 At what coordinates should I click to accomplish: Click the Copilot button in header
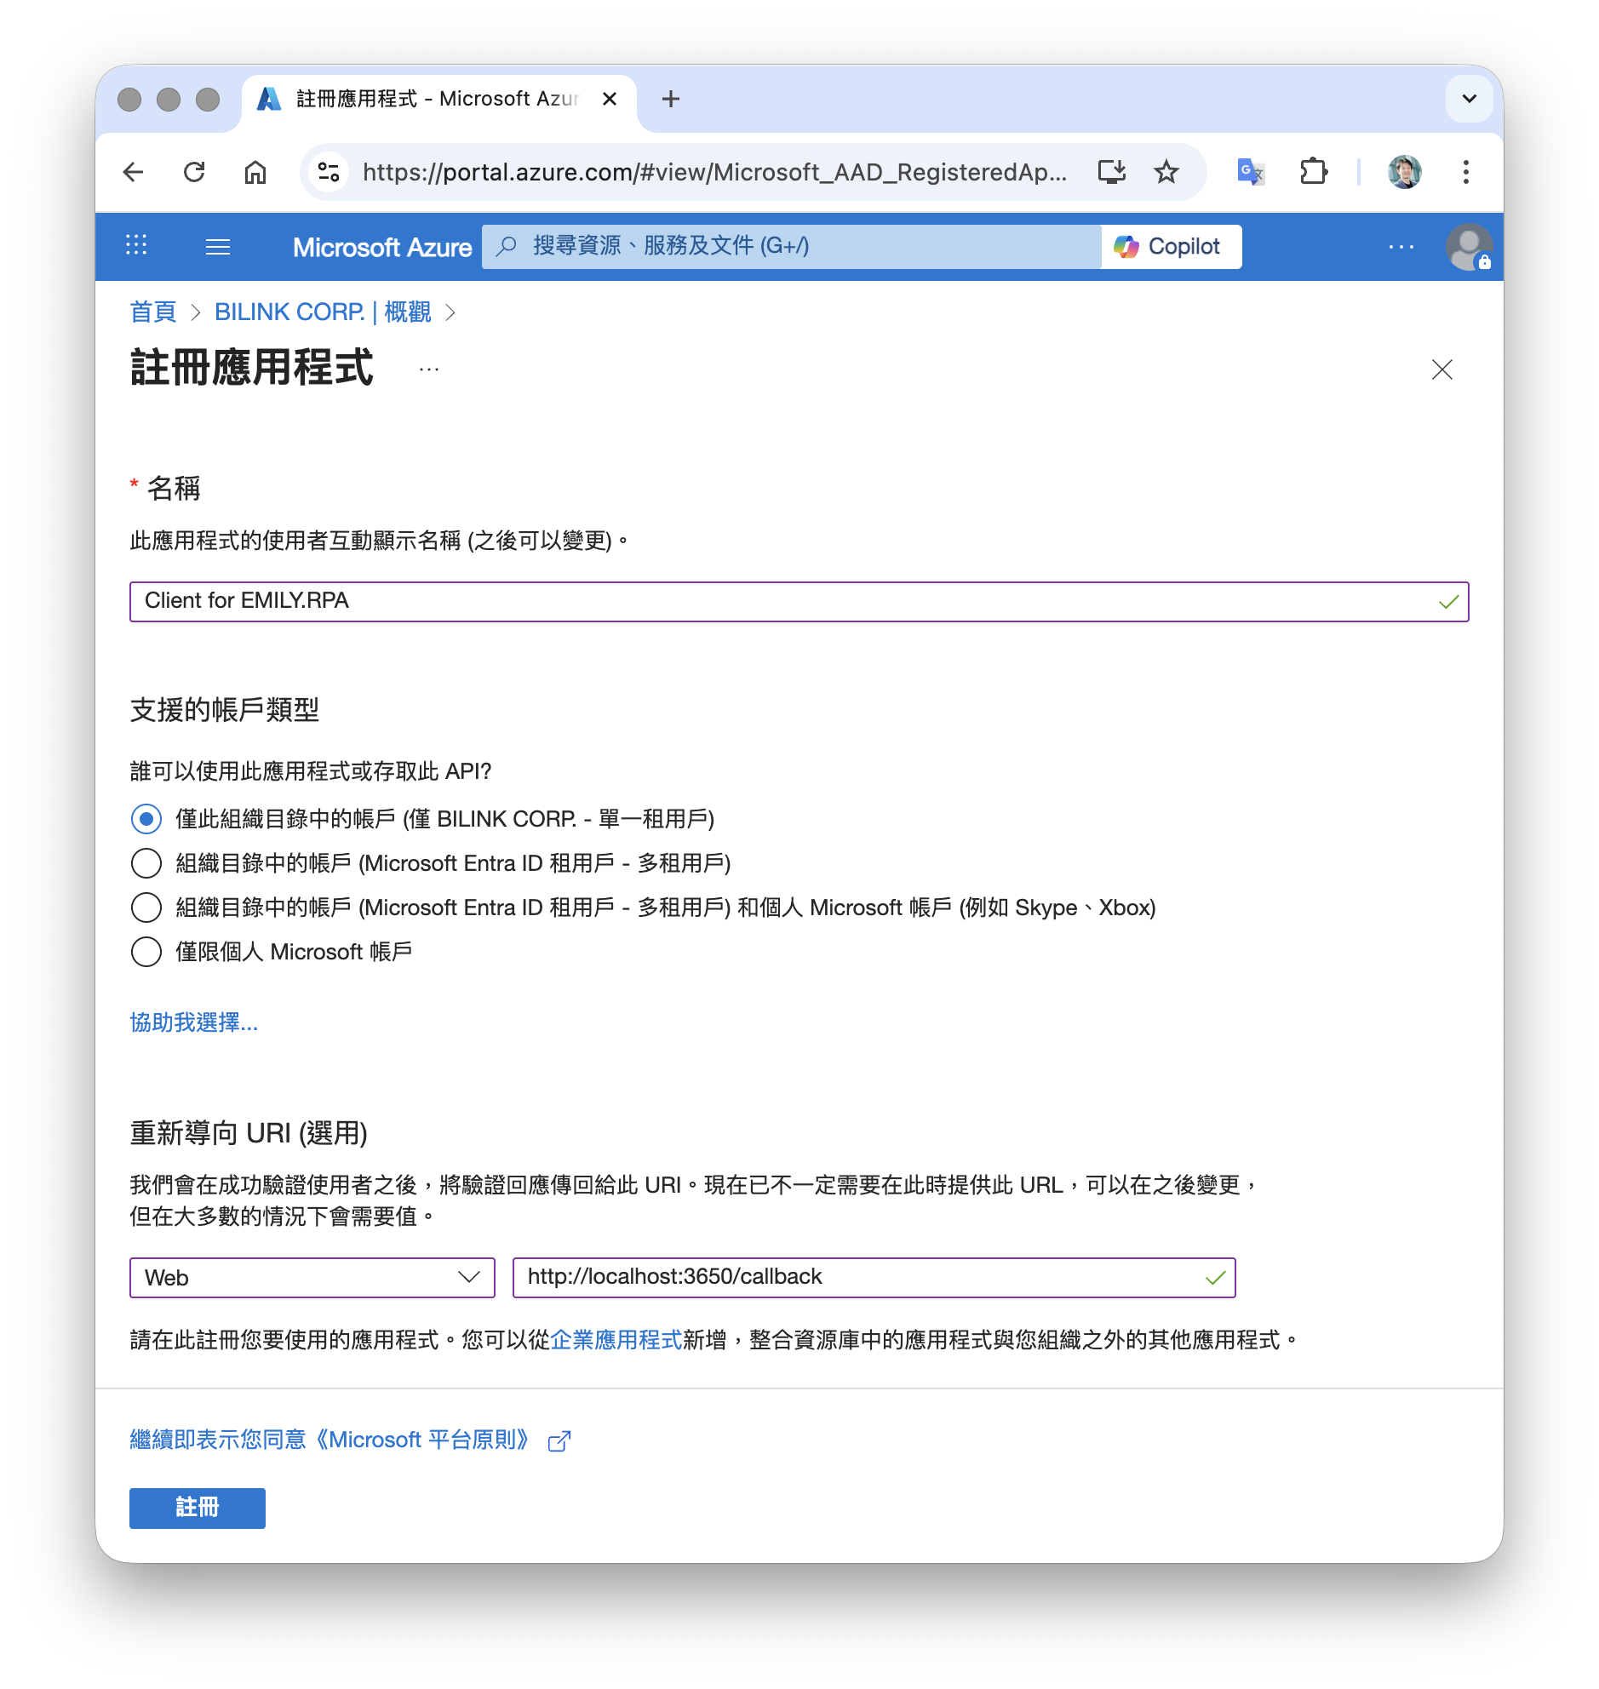1170,246
